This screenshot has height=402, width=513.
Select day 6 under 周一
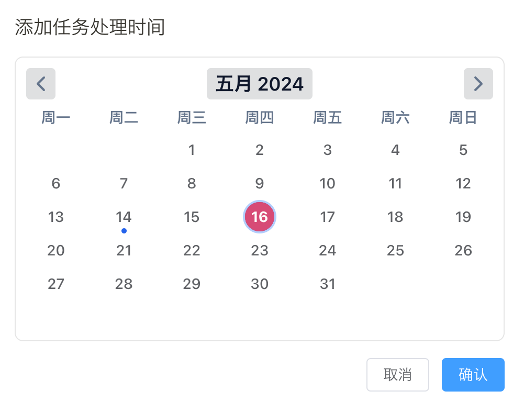(56, 184)
